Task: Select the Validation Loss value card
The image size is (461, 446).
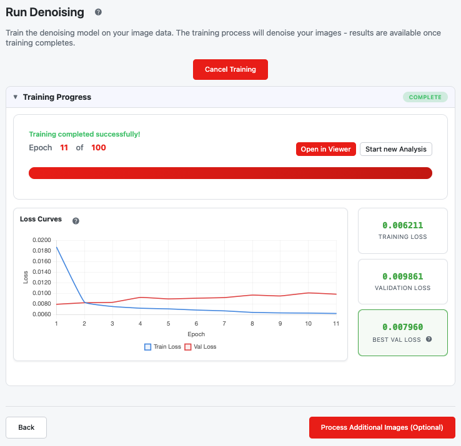Action: point(403,281)
